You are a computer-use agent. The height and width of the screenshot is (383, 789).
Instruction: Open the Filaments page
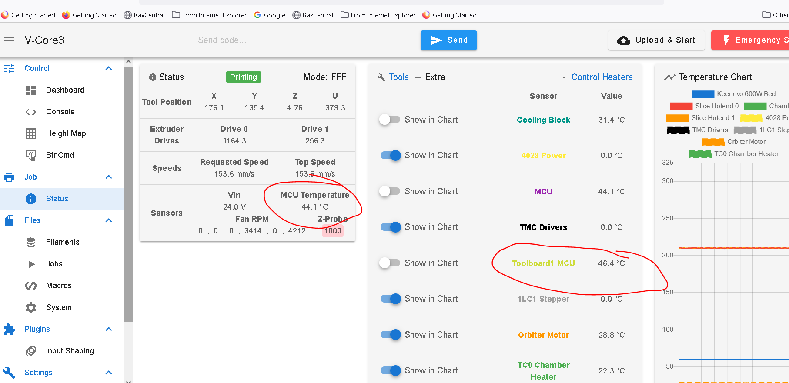click(x=62, y=242)
